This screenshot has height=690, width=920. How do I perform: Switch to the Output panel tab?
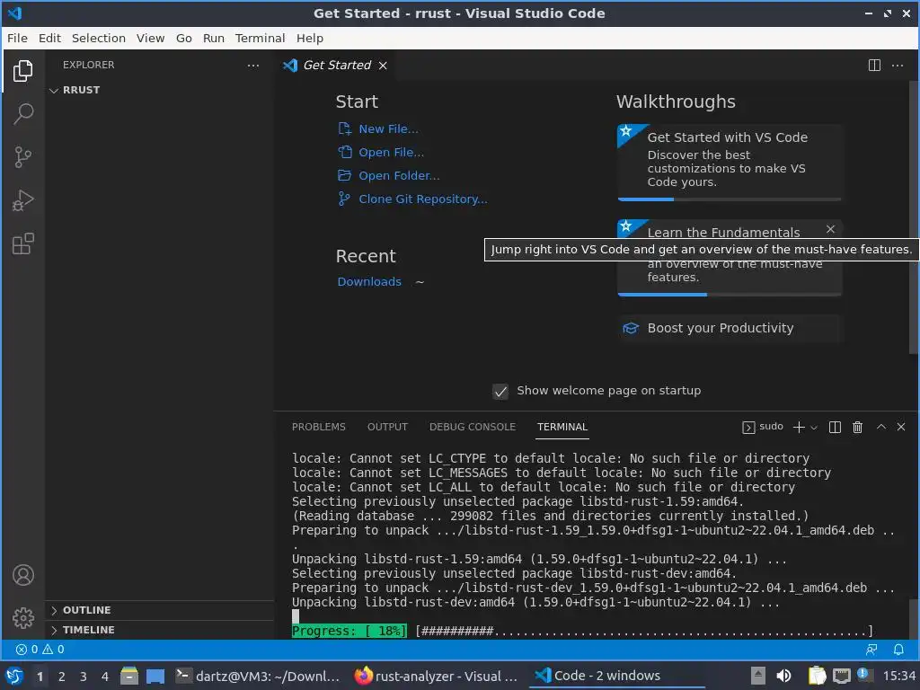pos(387,427)
